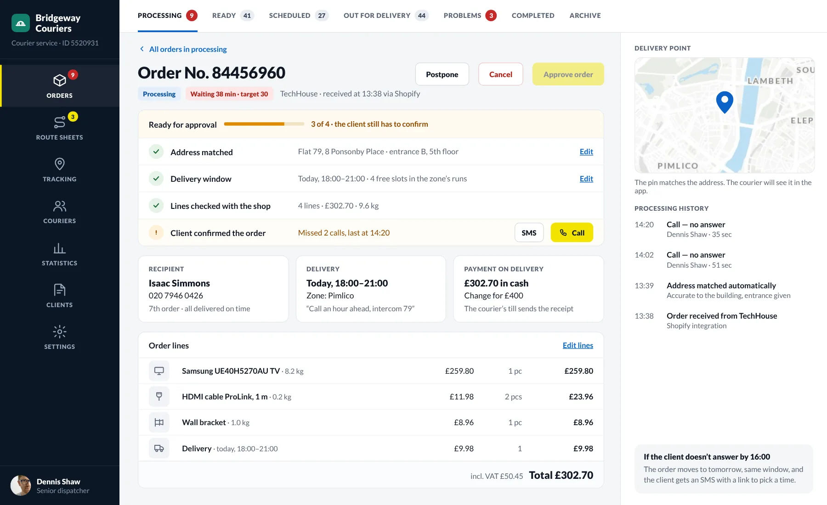Click the Address matched check mark
827x505 pixels.
coord(156,151)
